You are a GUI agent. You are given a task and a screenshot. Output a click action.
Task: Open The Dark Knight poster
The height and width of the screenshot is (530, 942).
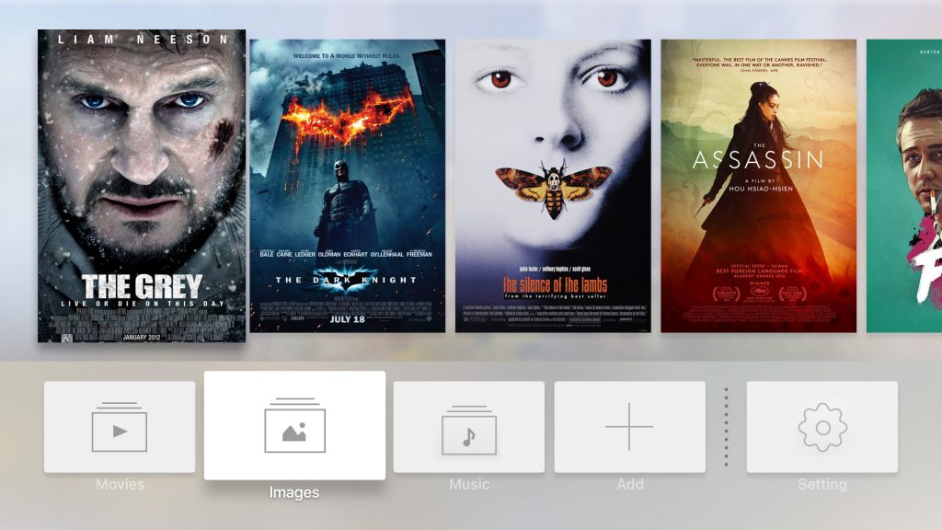point(347,186)
